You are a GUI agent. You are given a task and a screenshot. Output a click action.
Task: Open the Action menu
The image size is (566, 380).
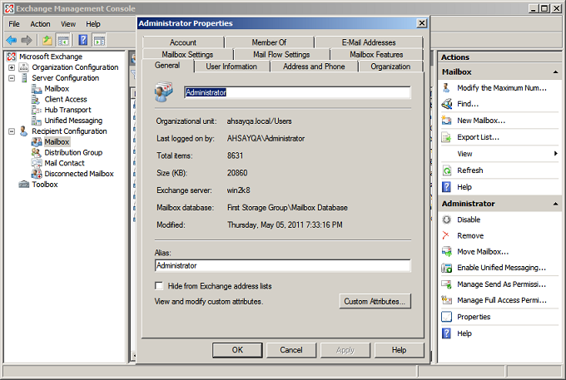click(40, 24)
